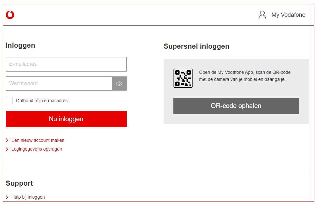Image resolution: width=321 pixels, height=206 pixels.
Task: Click the QR-code ophalen button
Action: 236,106
